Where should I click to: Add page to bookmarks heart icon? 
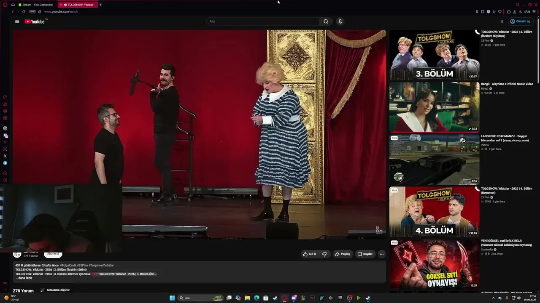(500, 12)
